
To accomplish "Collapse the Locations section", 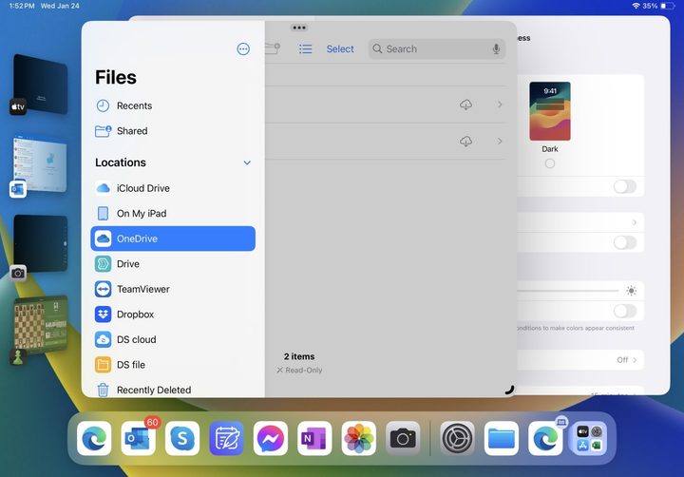I will tap(247, 162).
